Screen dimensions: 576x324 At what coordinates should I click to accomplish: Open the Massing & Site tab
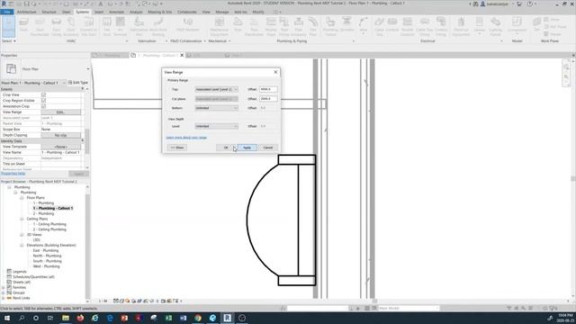click(x=160, y=12)
